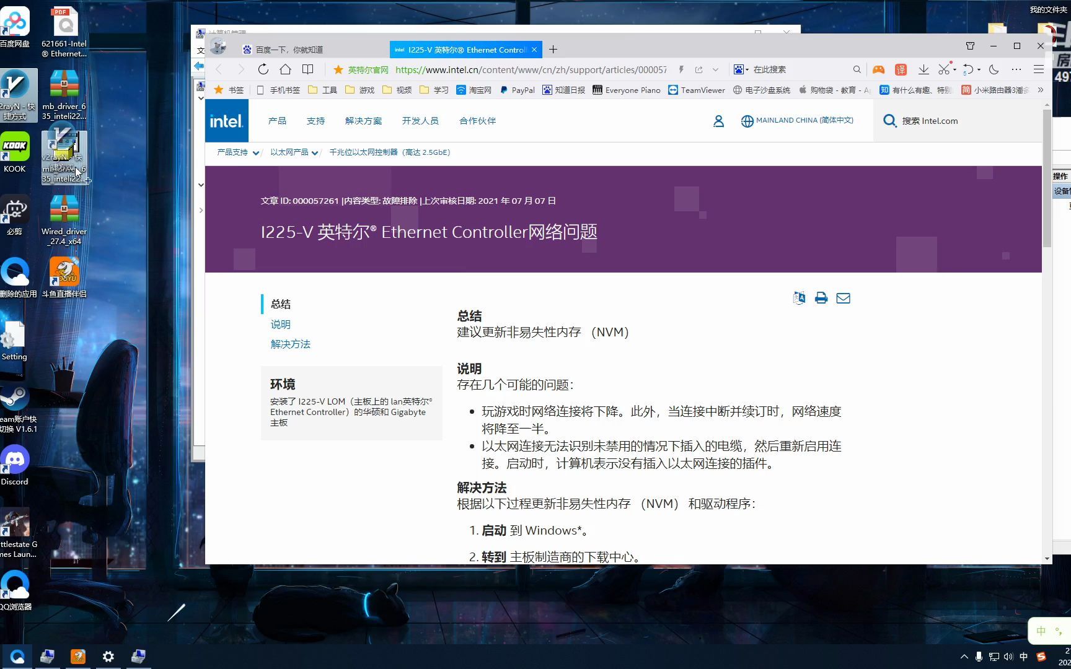1071x669 pixels.
Task: Jump to 总结 section in sidebar
Action: [x=281, y=304]
